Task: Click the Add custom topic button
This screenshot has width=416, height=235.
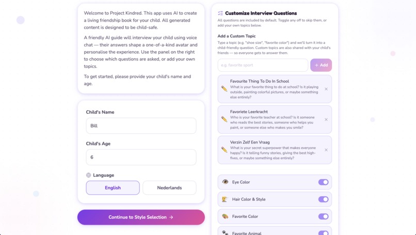Action: pyautogui.click(x=321, y=65)
